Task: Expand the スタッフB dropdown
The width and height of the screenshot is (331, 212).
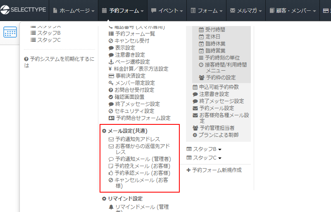Action: [220, 149]
